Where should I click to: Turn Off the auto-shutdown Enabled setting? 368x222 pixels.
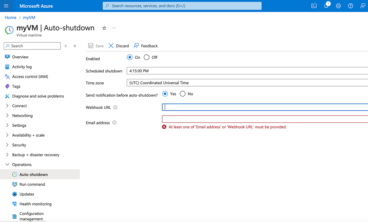click(146, 57)
